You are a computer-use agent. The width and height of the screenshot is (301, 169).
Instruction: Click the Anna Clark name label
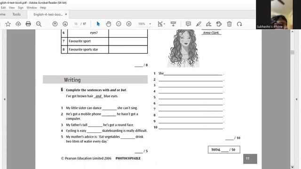211,32
